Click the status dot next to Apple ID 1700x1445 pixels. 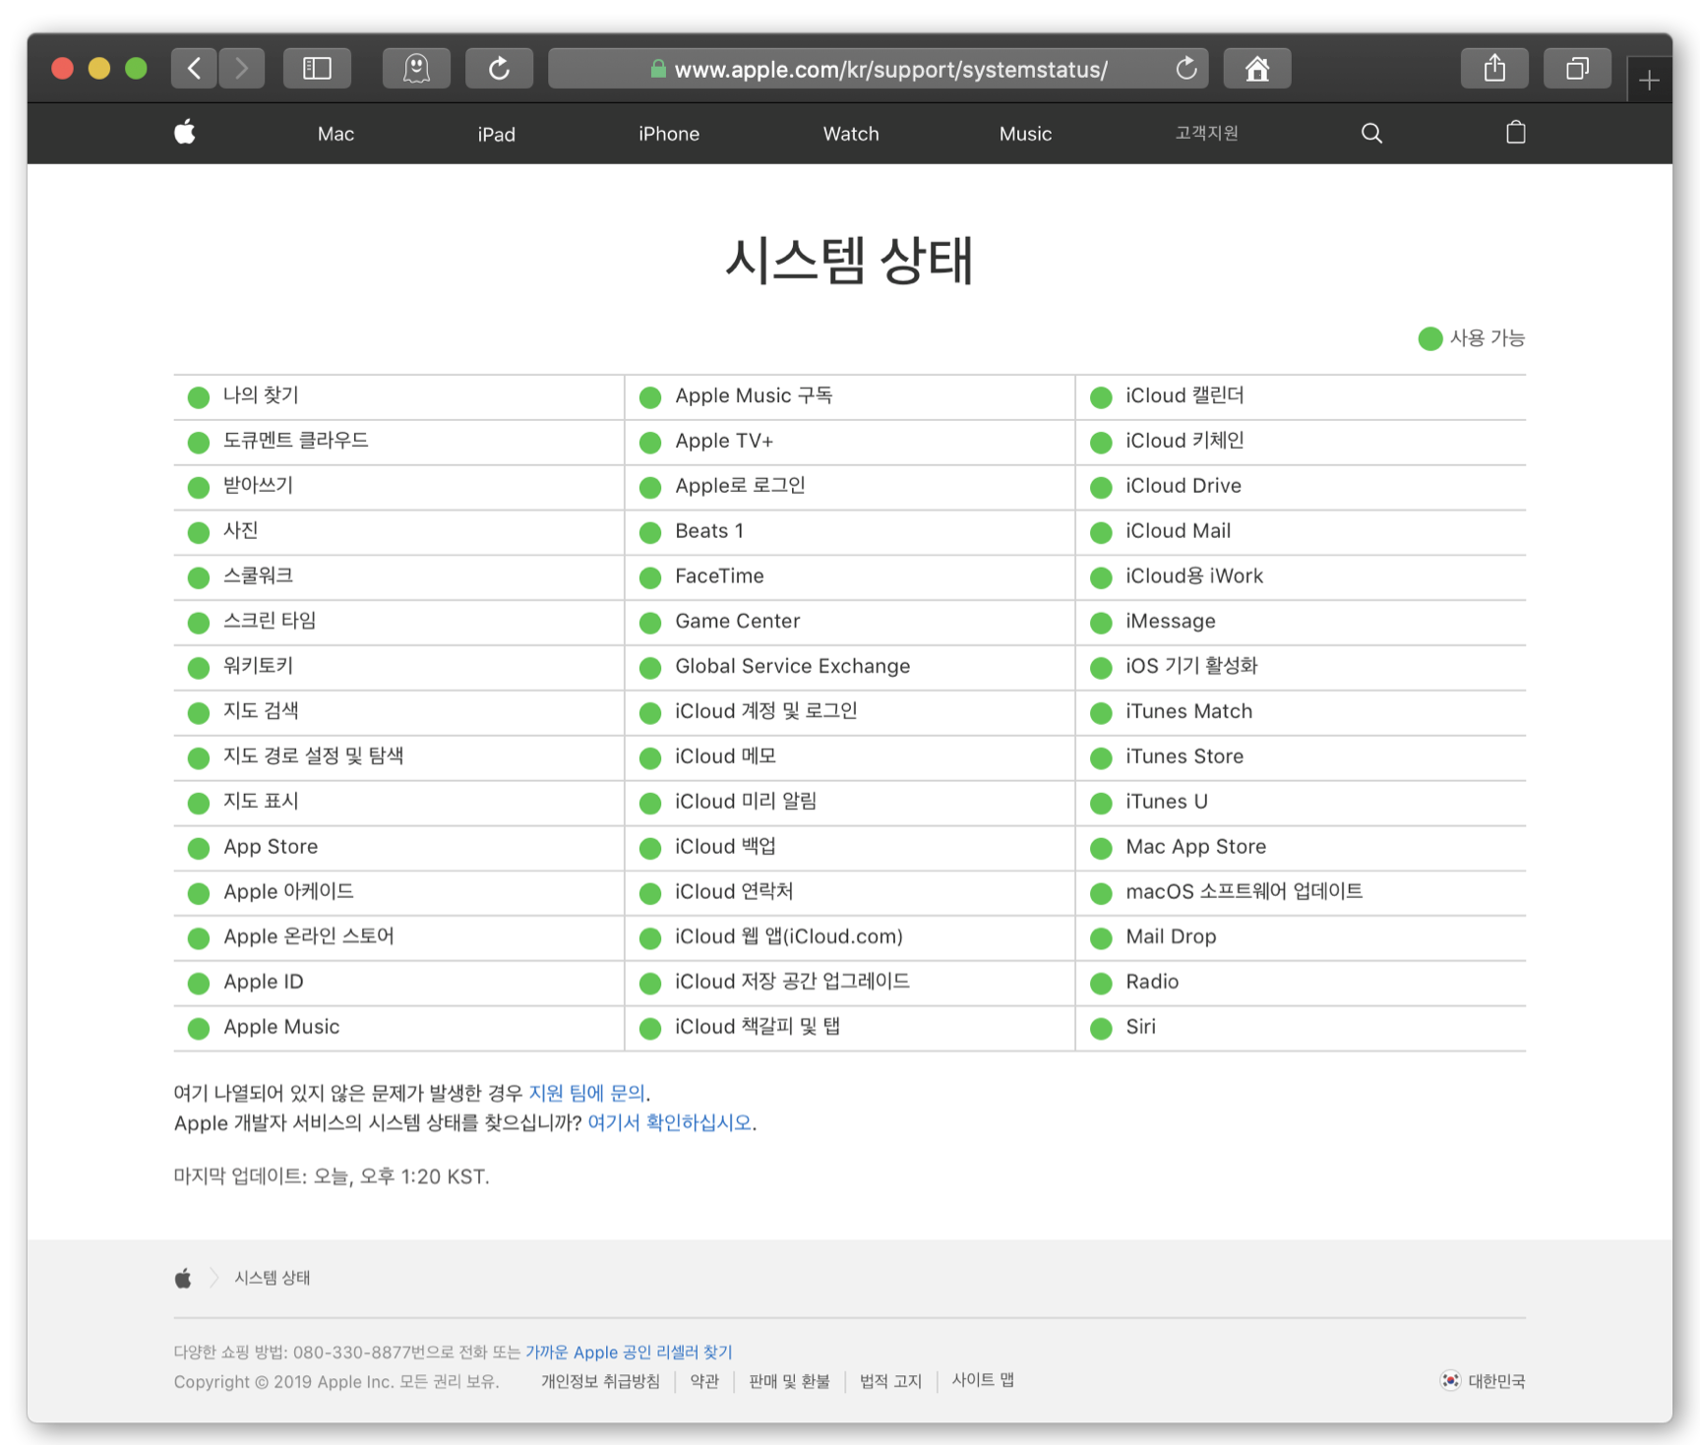click(199, 984)
